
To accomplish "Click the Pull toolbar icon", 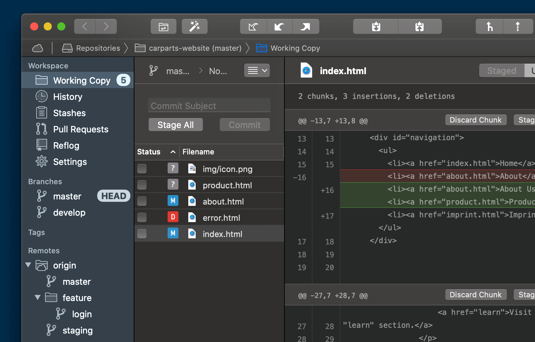I will pyautogui.click(x=279, y=27).
